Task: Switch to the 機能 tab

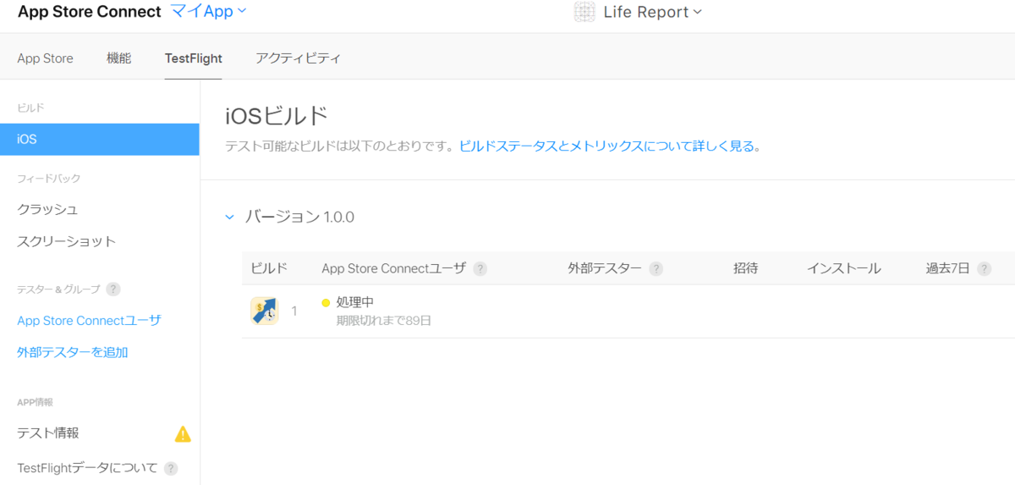Action: (x=119, y=58)
